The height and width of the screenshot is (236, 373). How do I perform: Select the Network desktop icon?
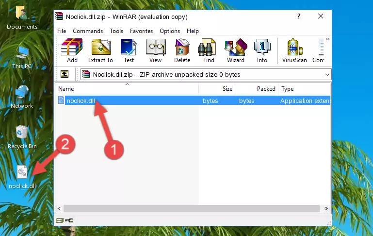[x=22, y=97]
